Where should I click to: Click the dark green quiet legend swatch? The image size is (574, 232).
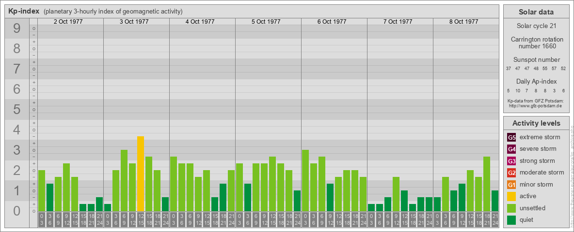click(x=512, y=220)
